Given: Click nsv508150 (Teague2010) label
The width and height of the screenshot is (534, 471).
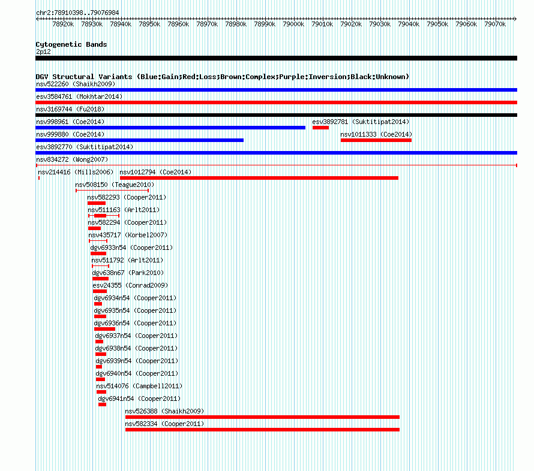Looking at the screenshot, I should point(115,185).
